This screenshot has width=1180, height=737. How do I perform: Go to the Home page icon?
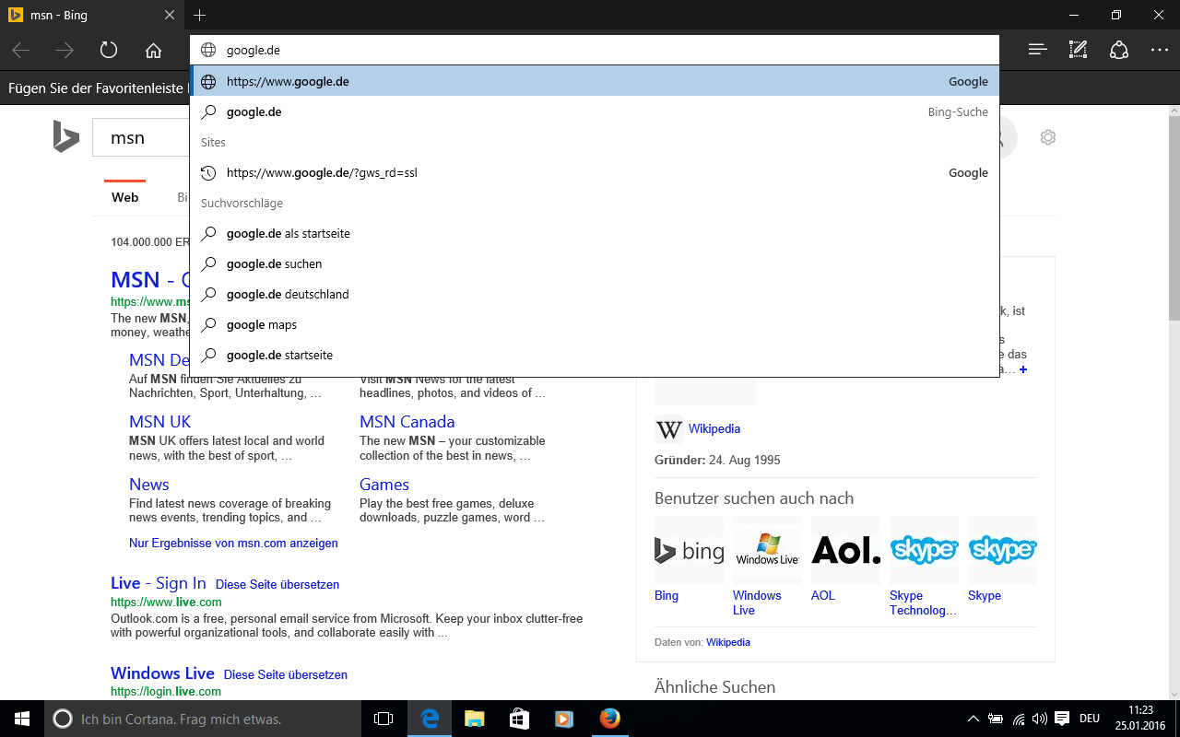tap(153, 50)
